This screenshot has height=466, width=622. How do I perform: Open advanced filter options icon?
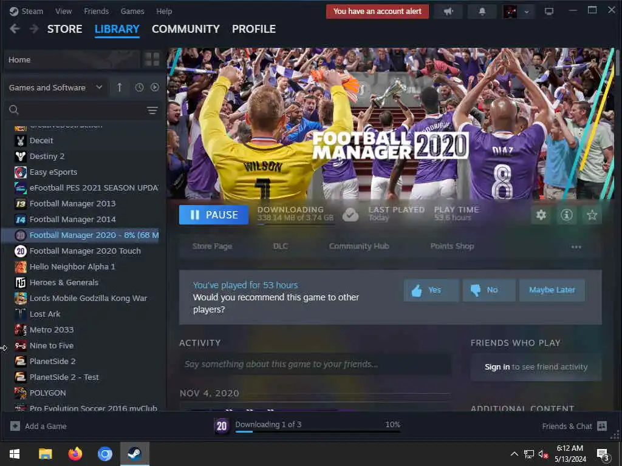(x=152, y=110)
